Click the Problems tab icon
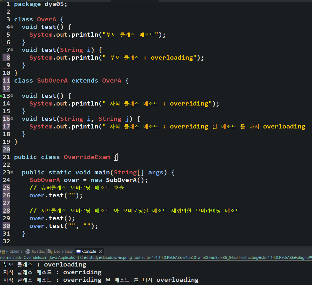The height and width of the screenshot is (285, 312). [2, 252]
